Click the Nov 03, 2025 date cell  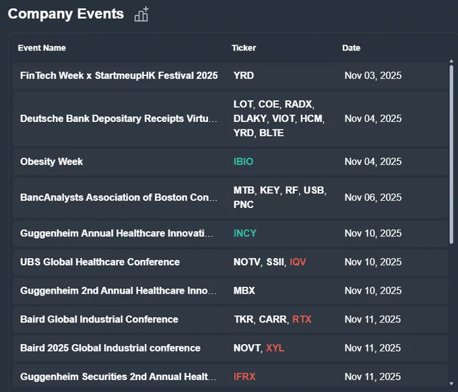pyautogui.click(x=373, y=75)
